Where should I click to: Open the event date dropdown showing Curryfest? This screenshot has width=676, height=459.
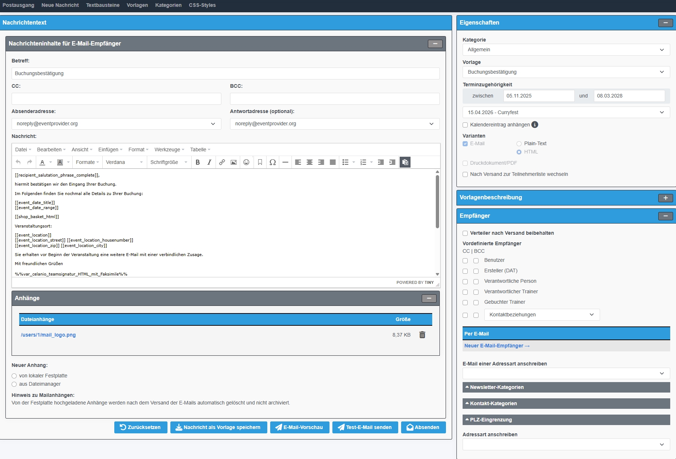pos(566,113)
